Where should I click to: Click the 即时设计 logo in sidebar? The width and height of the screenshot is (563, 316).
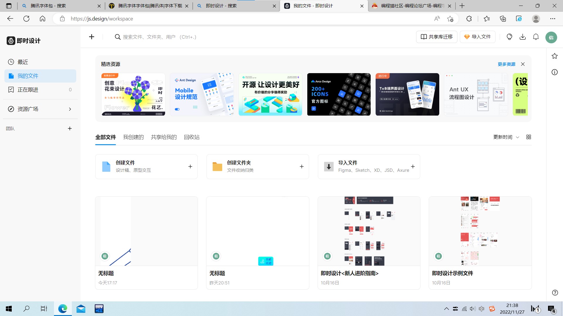23,41
